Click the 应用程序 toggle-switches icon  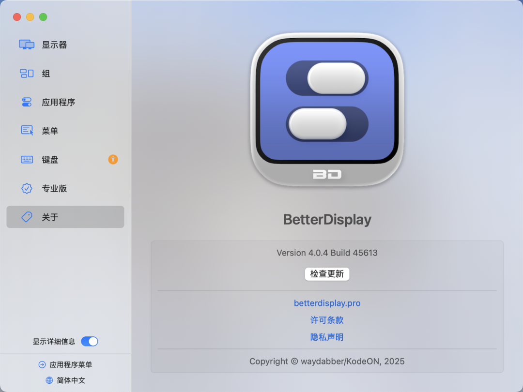[27, 102]
